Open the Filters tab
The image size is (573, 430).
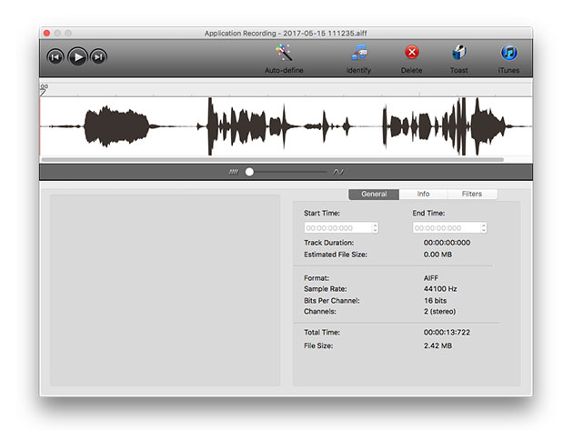[x=472, y=194]
